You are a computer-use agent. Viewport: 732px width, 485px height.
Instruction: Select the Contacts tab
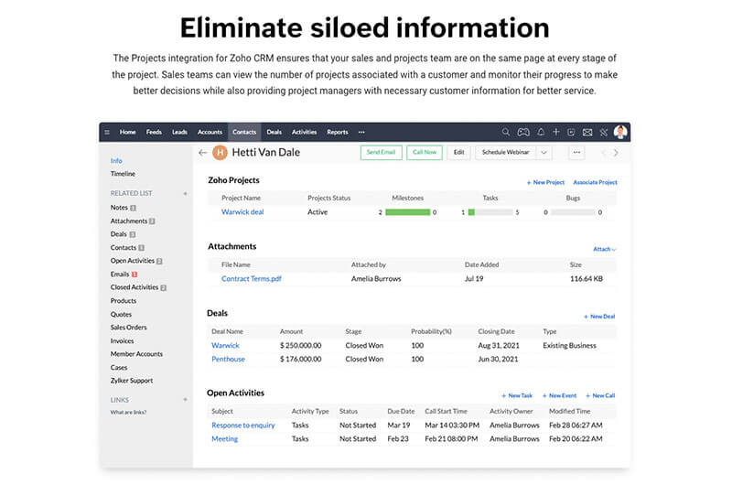(x=244, y=132)
